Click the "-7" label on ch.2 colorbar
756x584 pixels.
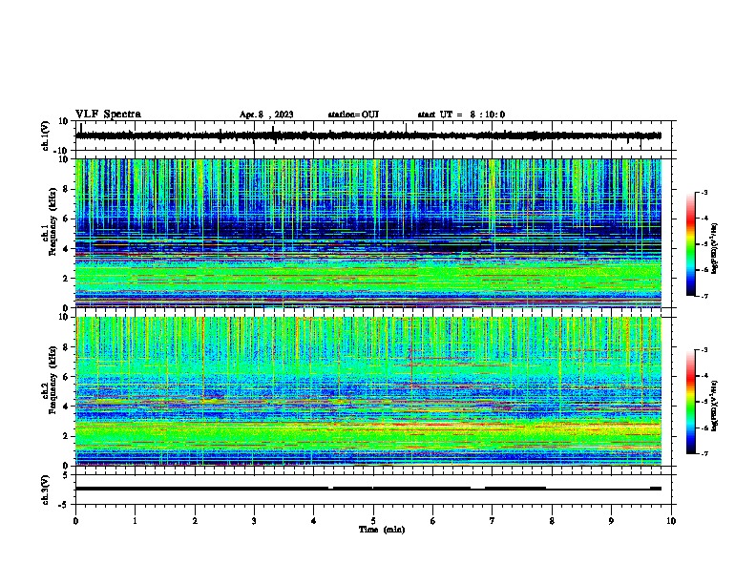704,453
